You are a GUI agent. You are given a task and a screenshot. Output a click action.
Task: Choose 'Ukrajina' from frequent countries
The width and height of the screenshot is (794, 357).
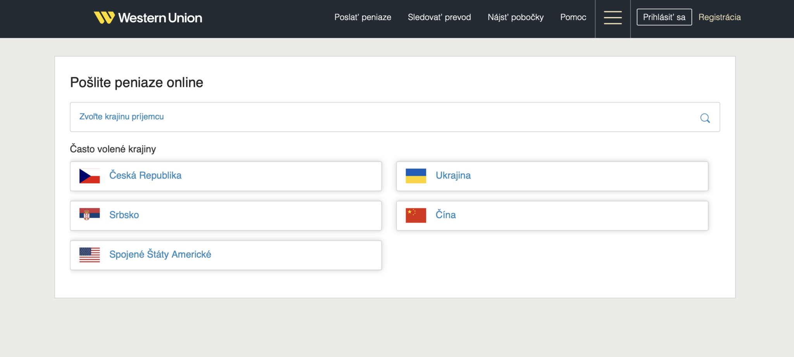(453, 175)
